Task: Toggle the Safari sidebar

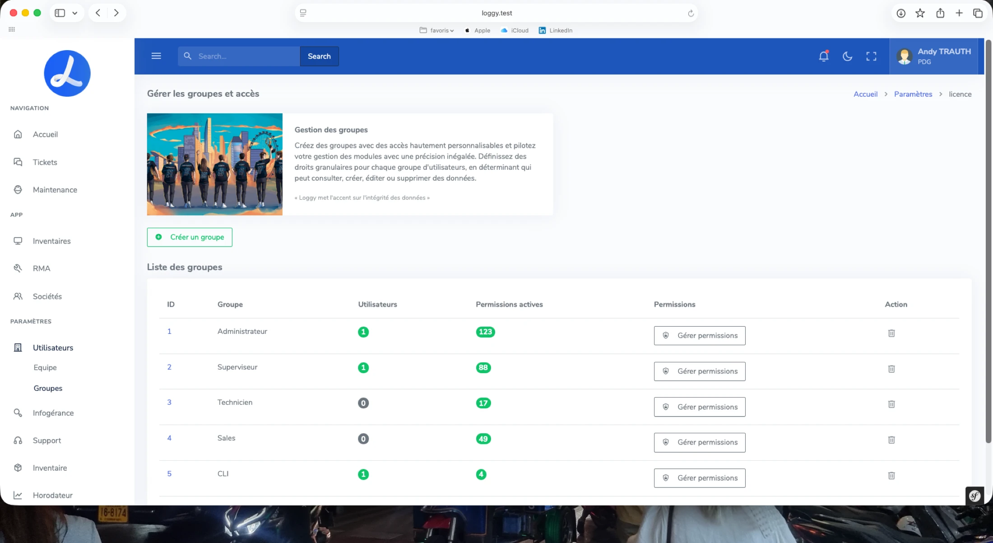Action: click(x=60, y=13)
